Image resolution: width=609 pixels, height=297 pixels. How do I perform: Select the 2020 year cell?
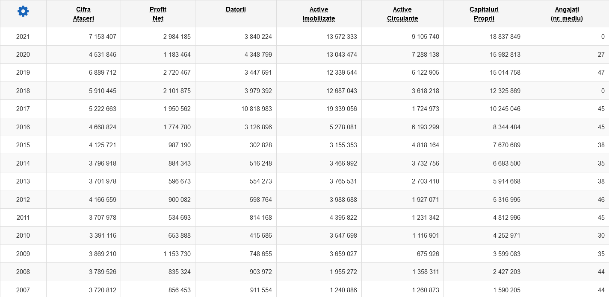[x=23, y=55]
